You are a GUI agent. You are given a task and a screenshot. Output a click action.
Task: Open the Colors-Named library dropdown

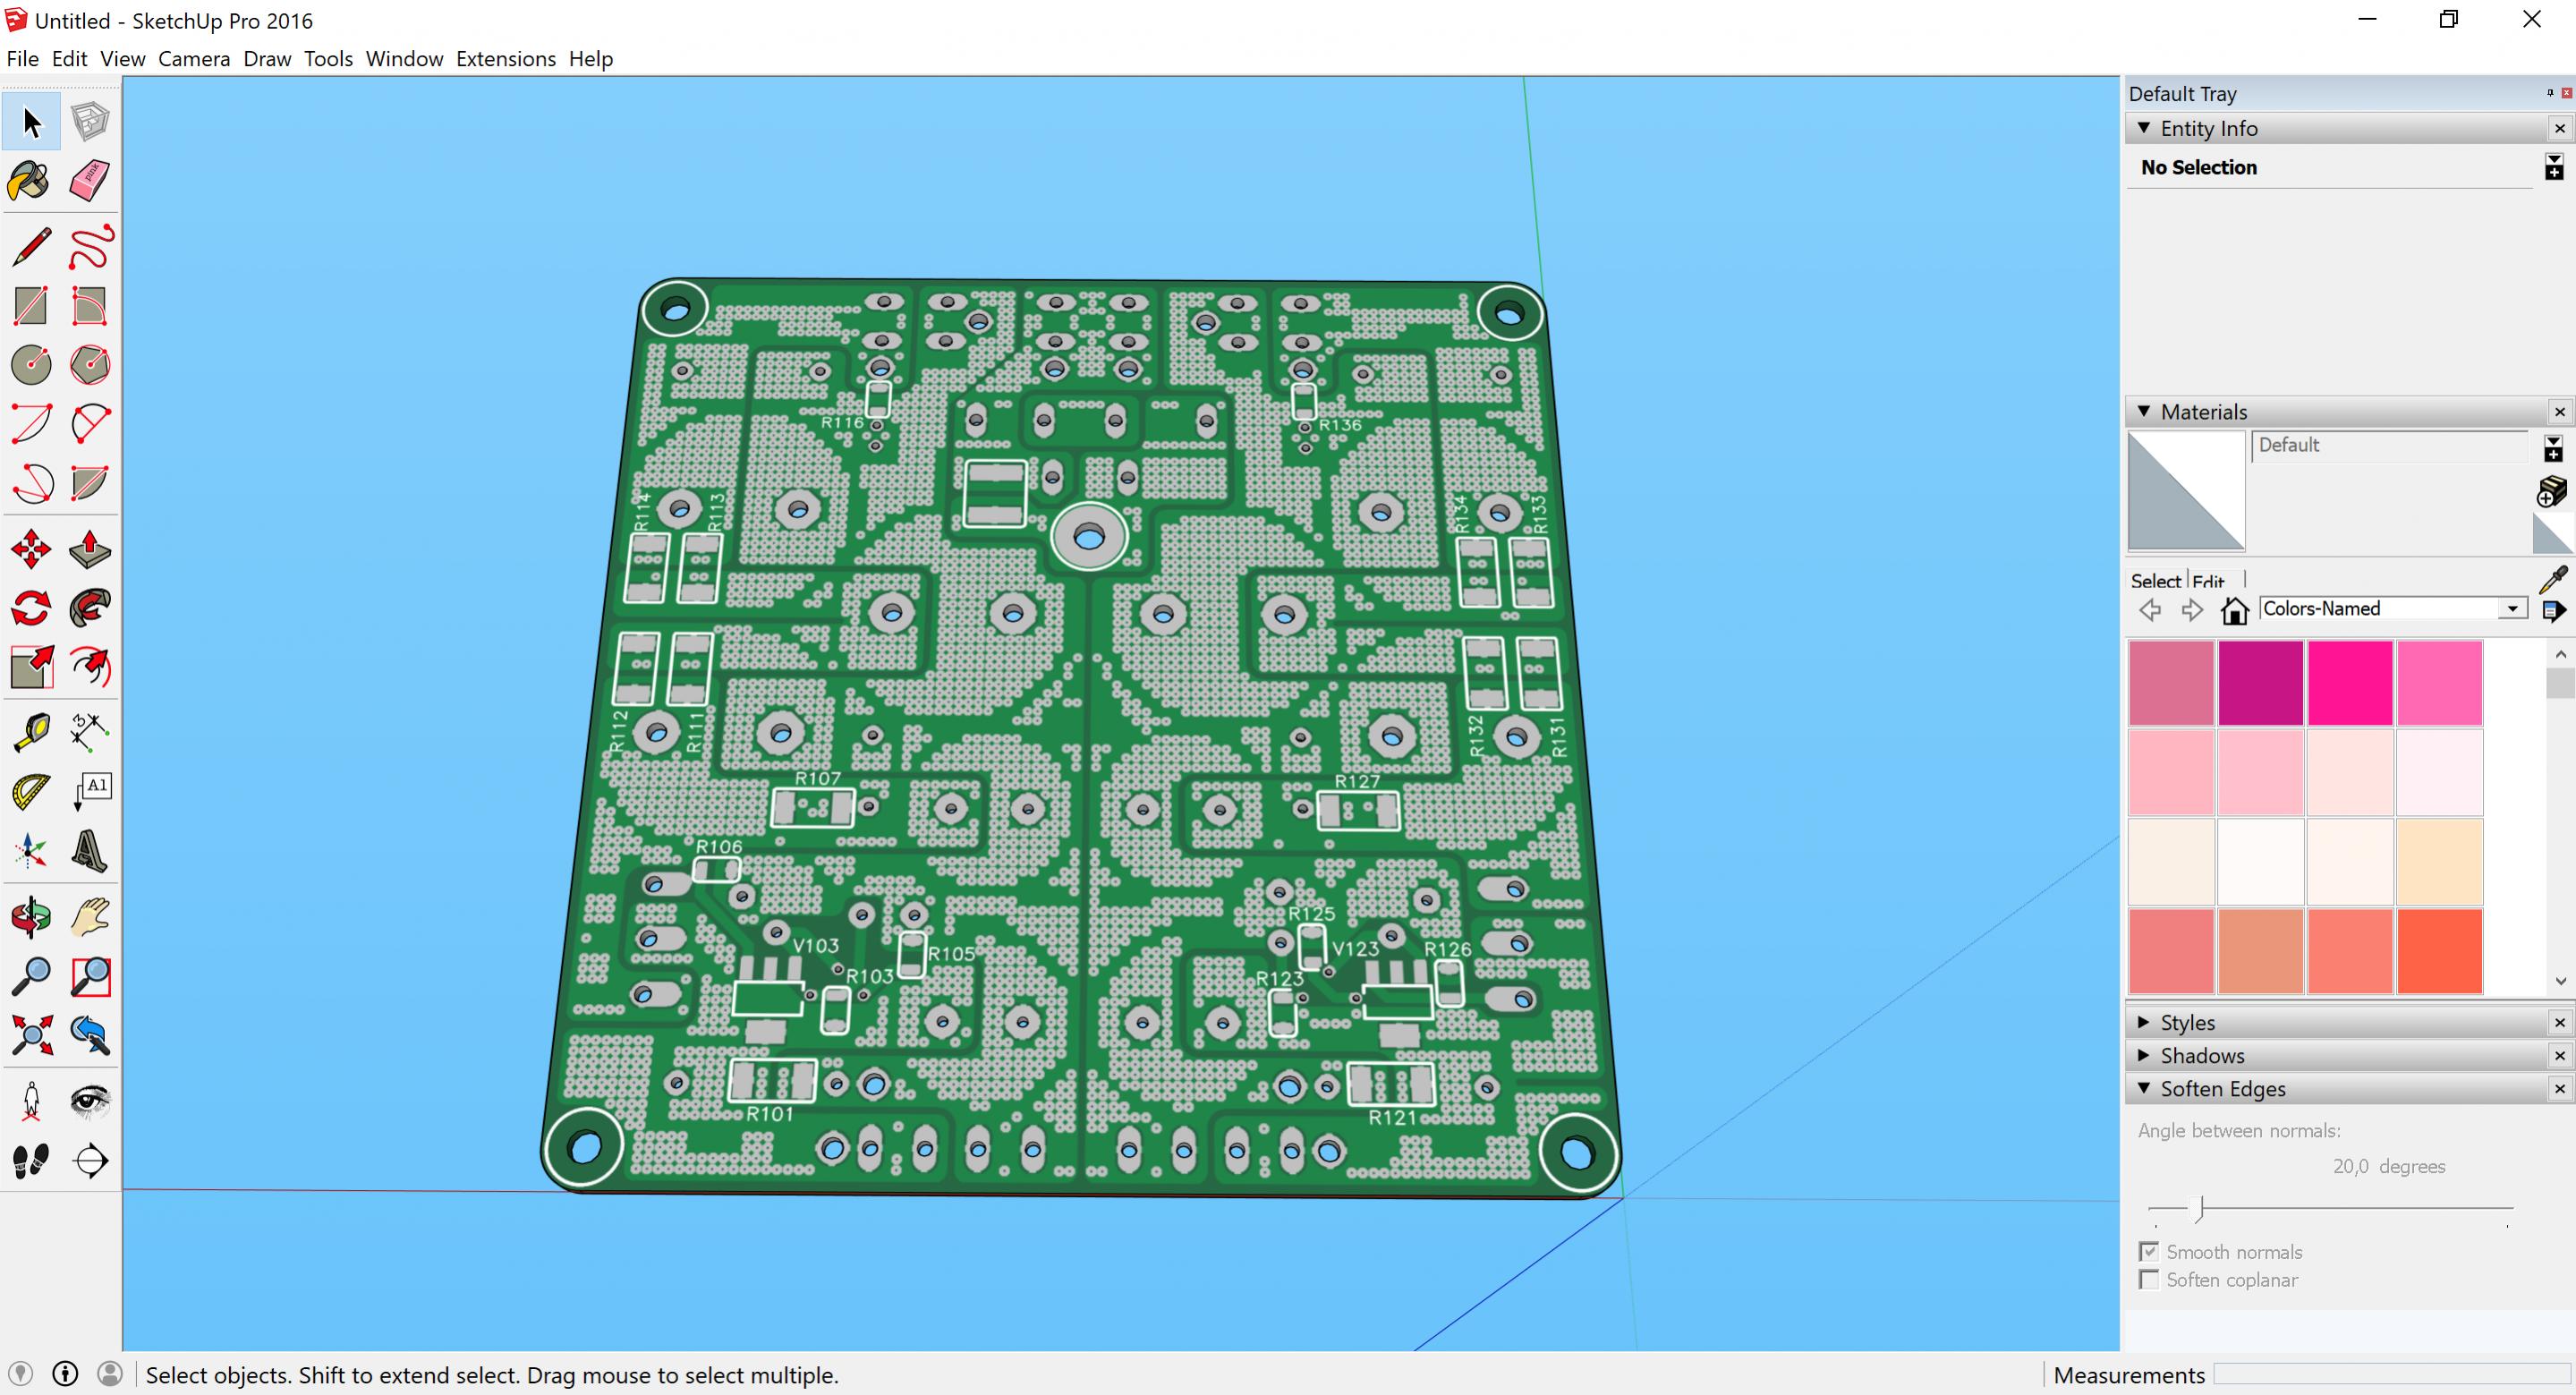click(2512, 609)
